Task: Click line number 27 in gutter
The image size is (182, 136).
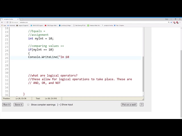Action: (x=7, y=62)
